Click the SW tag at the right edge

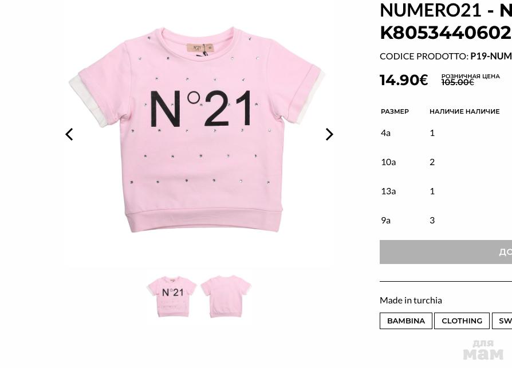(503, 321)
